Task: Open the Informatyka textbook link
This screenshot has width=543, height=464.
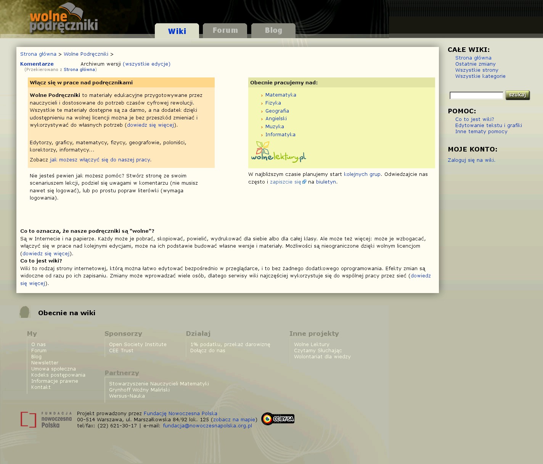Action: 280,135
